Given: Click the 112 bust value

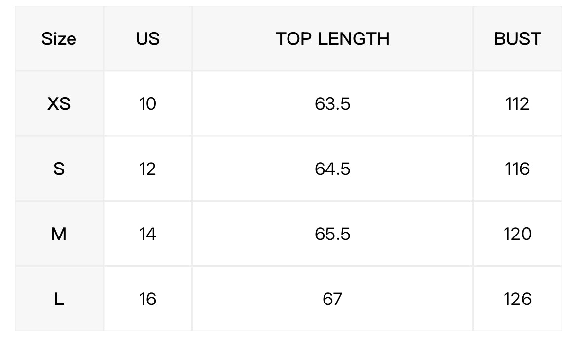Looking at the screenshot, I should point(517,103).
